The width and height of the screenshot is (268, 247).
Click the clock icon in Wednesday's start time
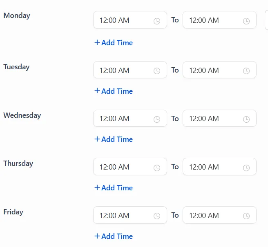(x=157, y=119)
